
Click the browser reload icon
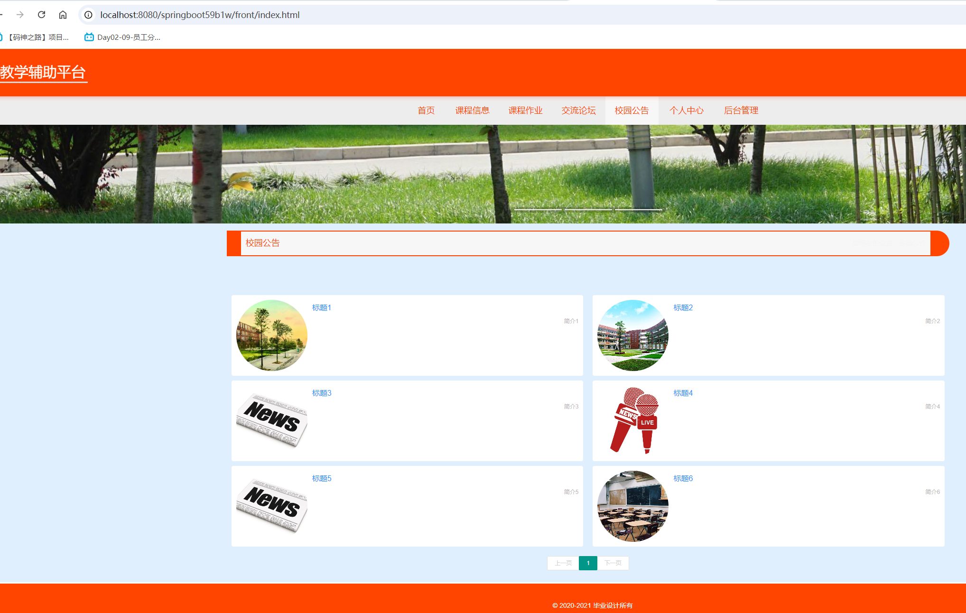[x=42, y=15]
